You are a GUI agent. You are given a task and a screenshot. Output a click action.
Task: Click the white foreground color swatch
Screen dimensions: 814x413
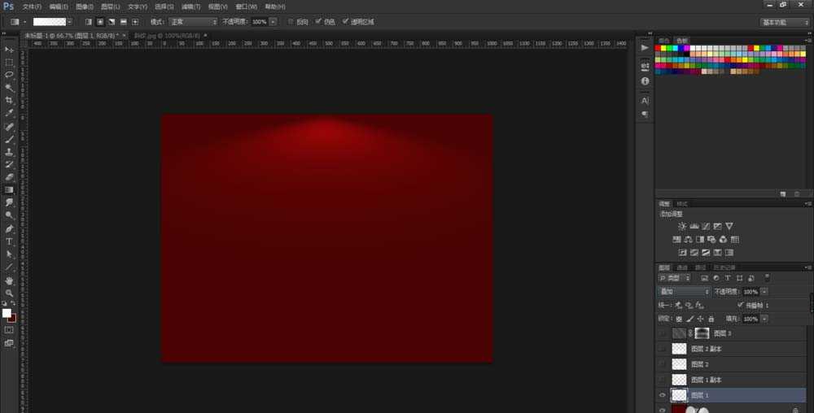[7, 313]
